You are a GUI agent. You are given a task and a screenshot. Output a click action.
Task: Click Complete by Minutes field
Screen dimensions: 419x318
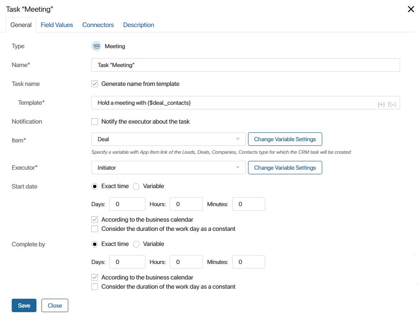(x=248, y=262)
